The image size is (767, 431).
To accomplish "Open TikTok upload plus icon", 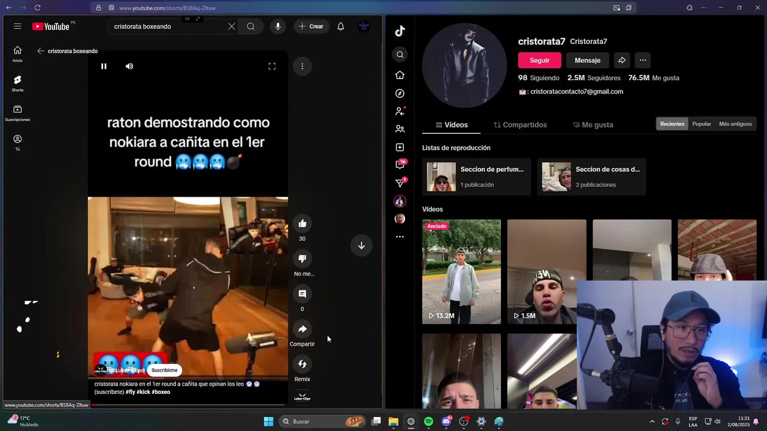I will tap(400, 147).
